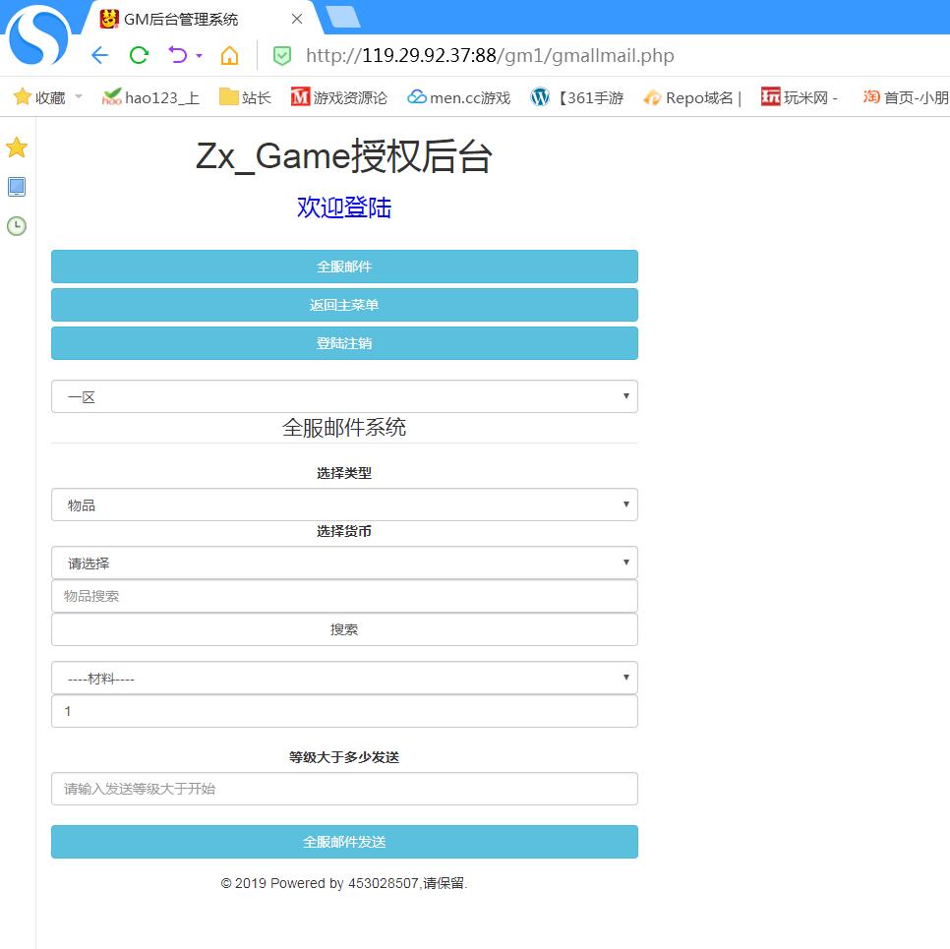Click 返回主菜单 button

[344, 305]
